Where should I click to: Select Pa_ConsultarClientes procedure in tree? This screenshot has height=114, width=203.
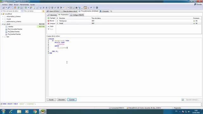pos(15,29)
